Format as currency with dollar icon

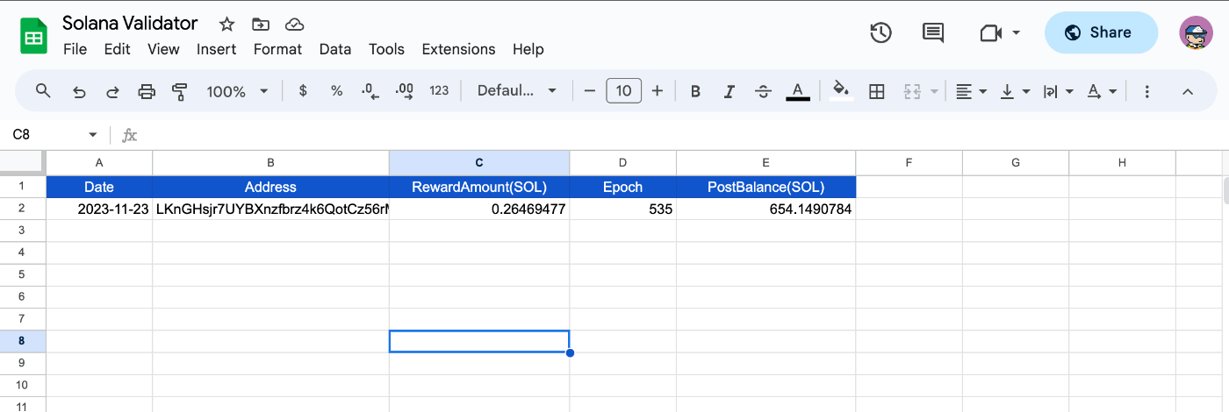[x=303, y=90]
